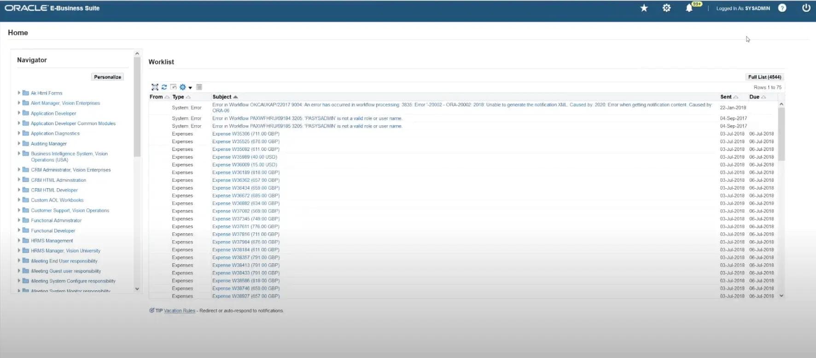Open the Worklist table gear icon
The width and height of the screenshot is (816, 358).
(x=183, y=87)
